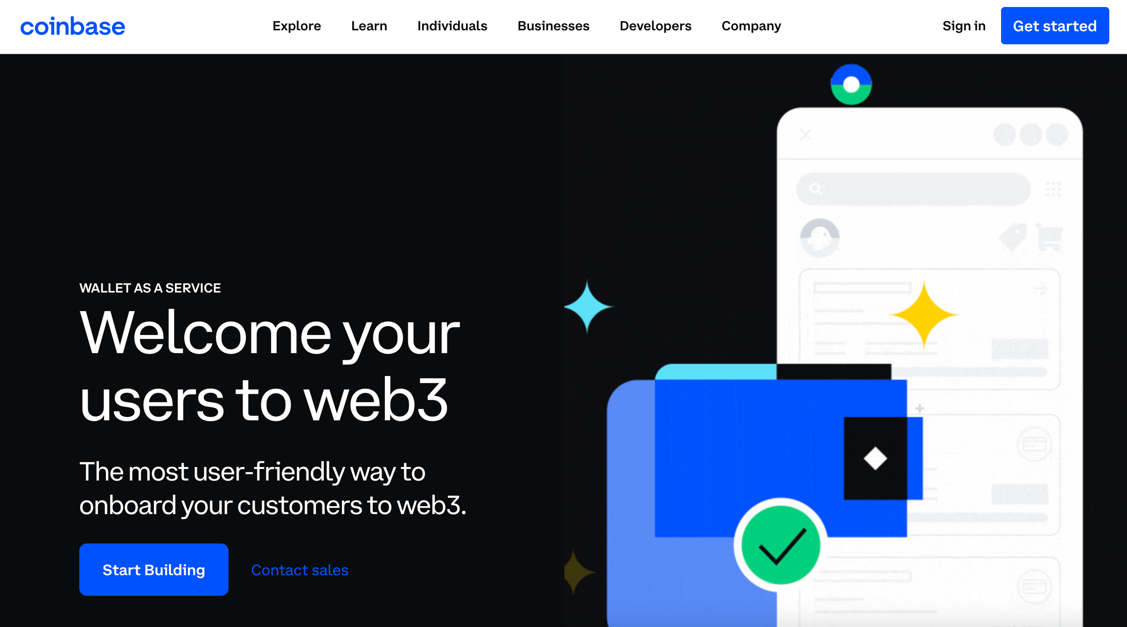Open the Individuals navigation menu
Viewport: 1127px width, 627px height.
(452, 26)
